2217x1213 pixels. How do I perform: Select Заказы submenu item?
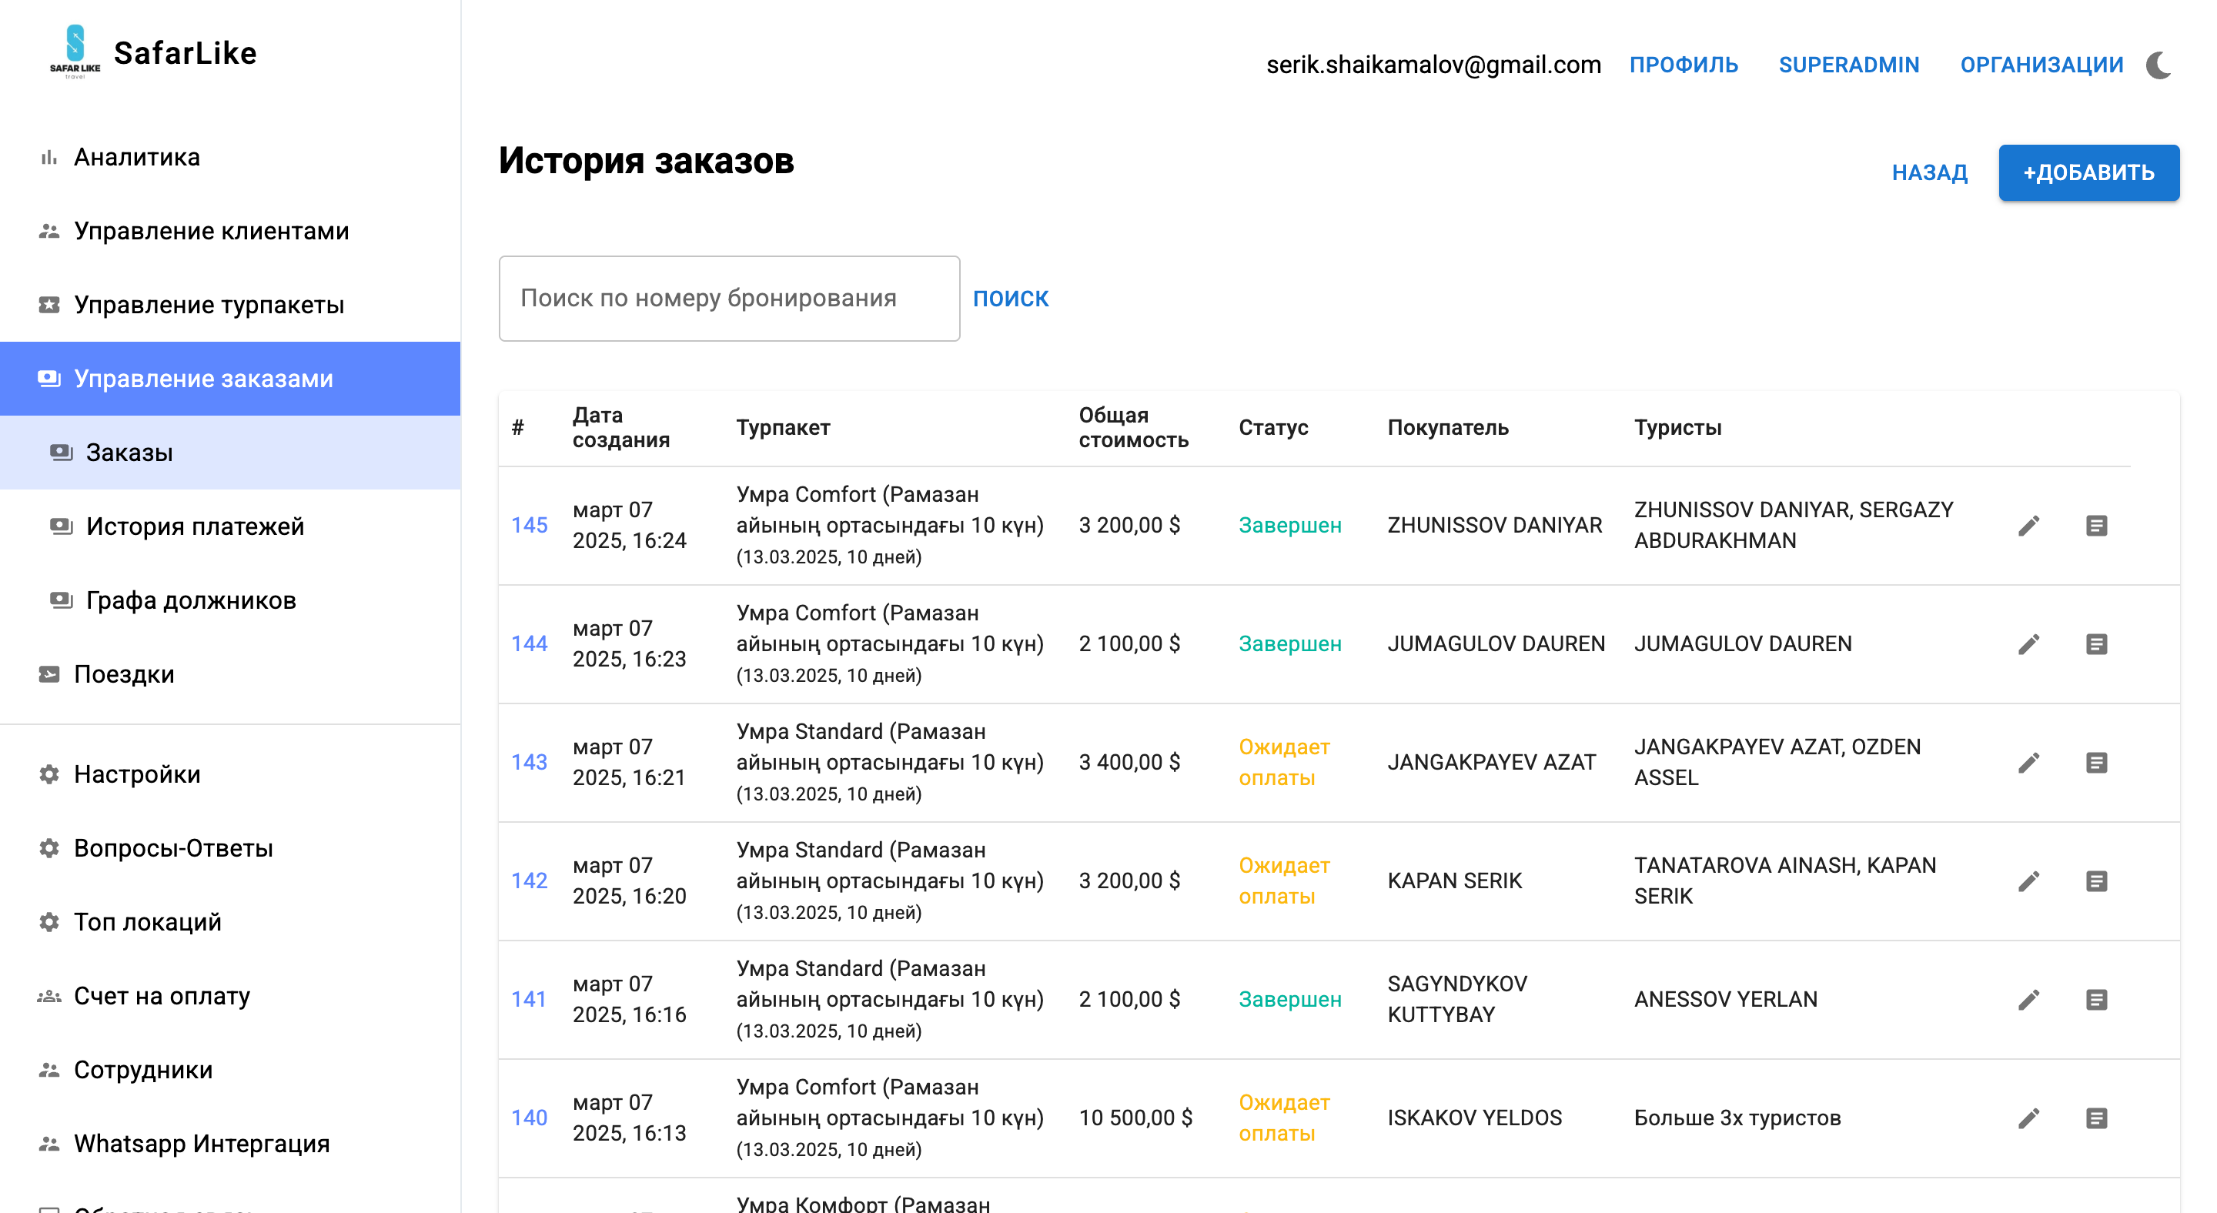click(x=230, y=453)
